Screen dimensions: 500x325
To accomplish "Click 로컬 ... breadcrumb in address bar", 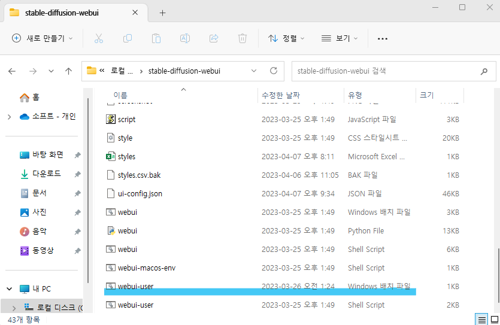I will coord(122,71).
